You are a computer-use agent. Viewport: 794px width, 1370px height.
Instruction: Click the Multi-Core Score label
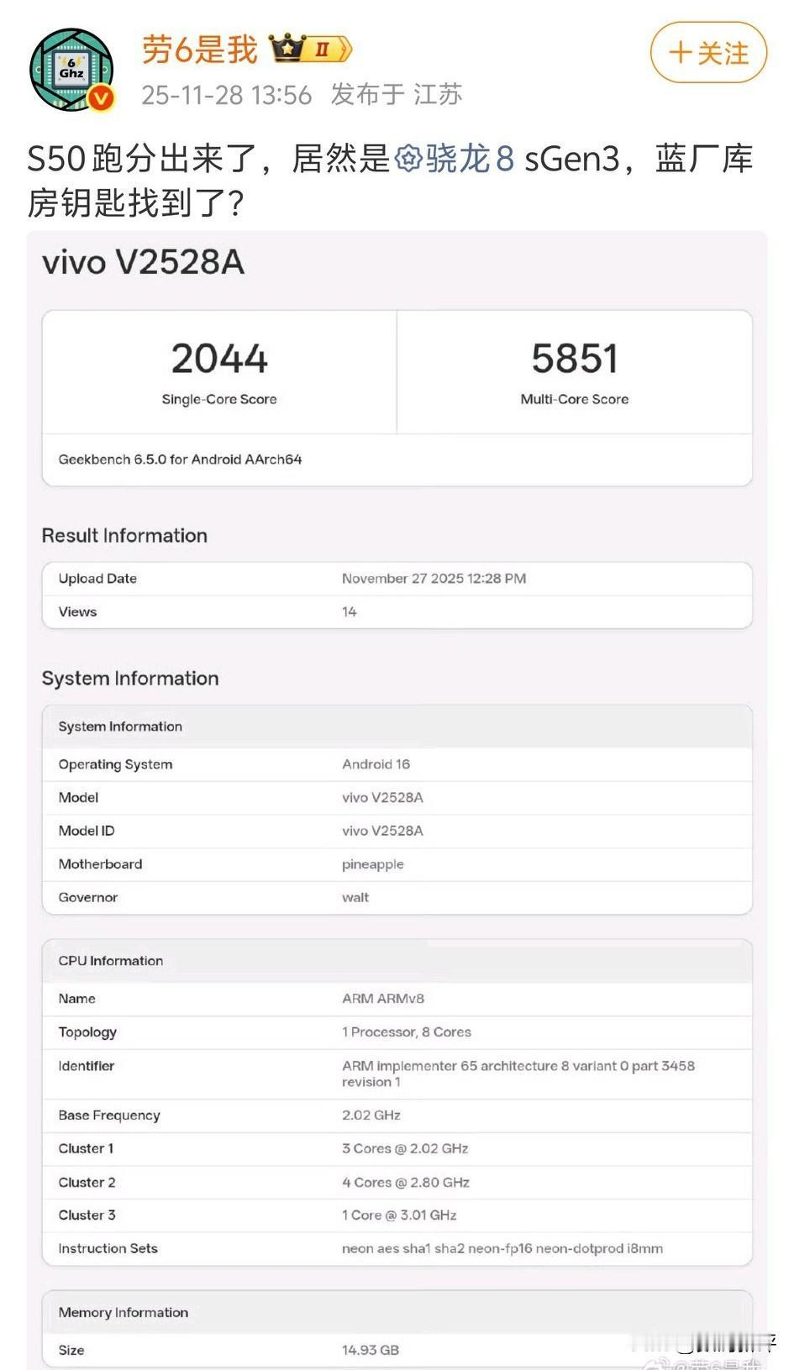tap(575, 400)
